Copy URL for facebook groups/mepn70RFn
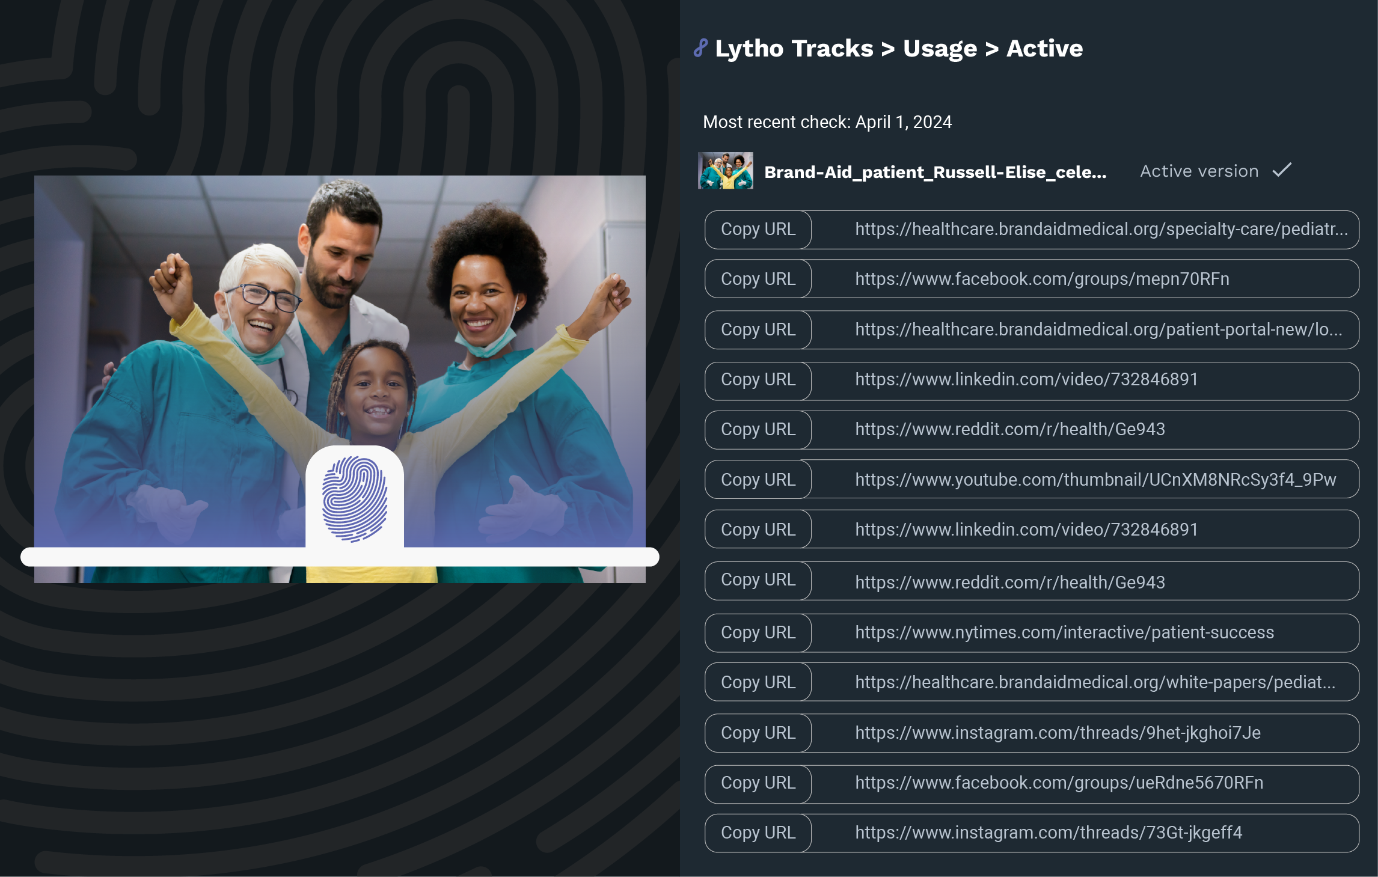 click(x=758, y=279)
